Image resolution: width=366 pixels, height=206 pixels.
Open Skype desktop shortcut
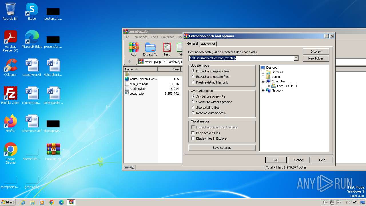[x=31, y=11]
